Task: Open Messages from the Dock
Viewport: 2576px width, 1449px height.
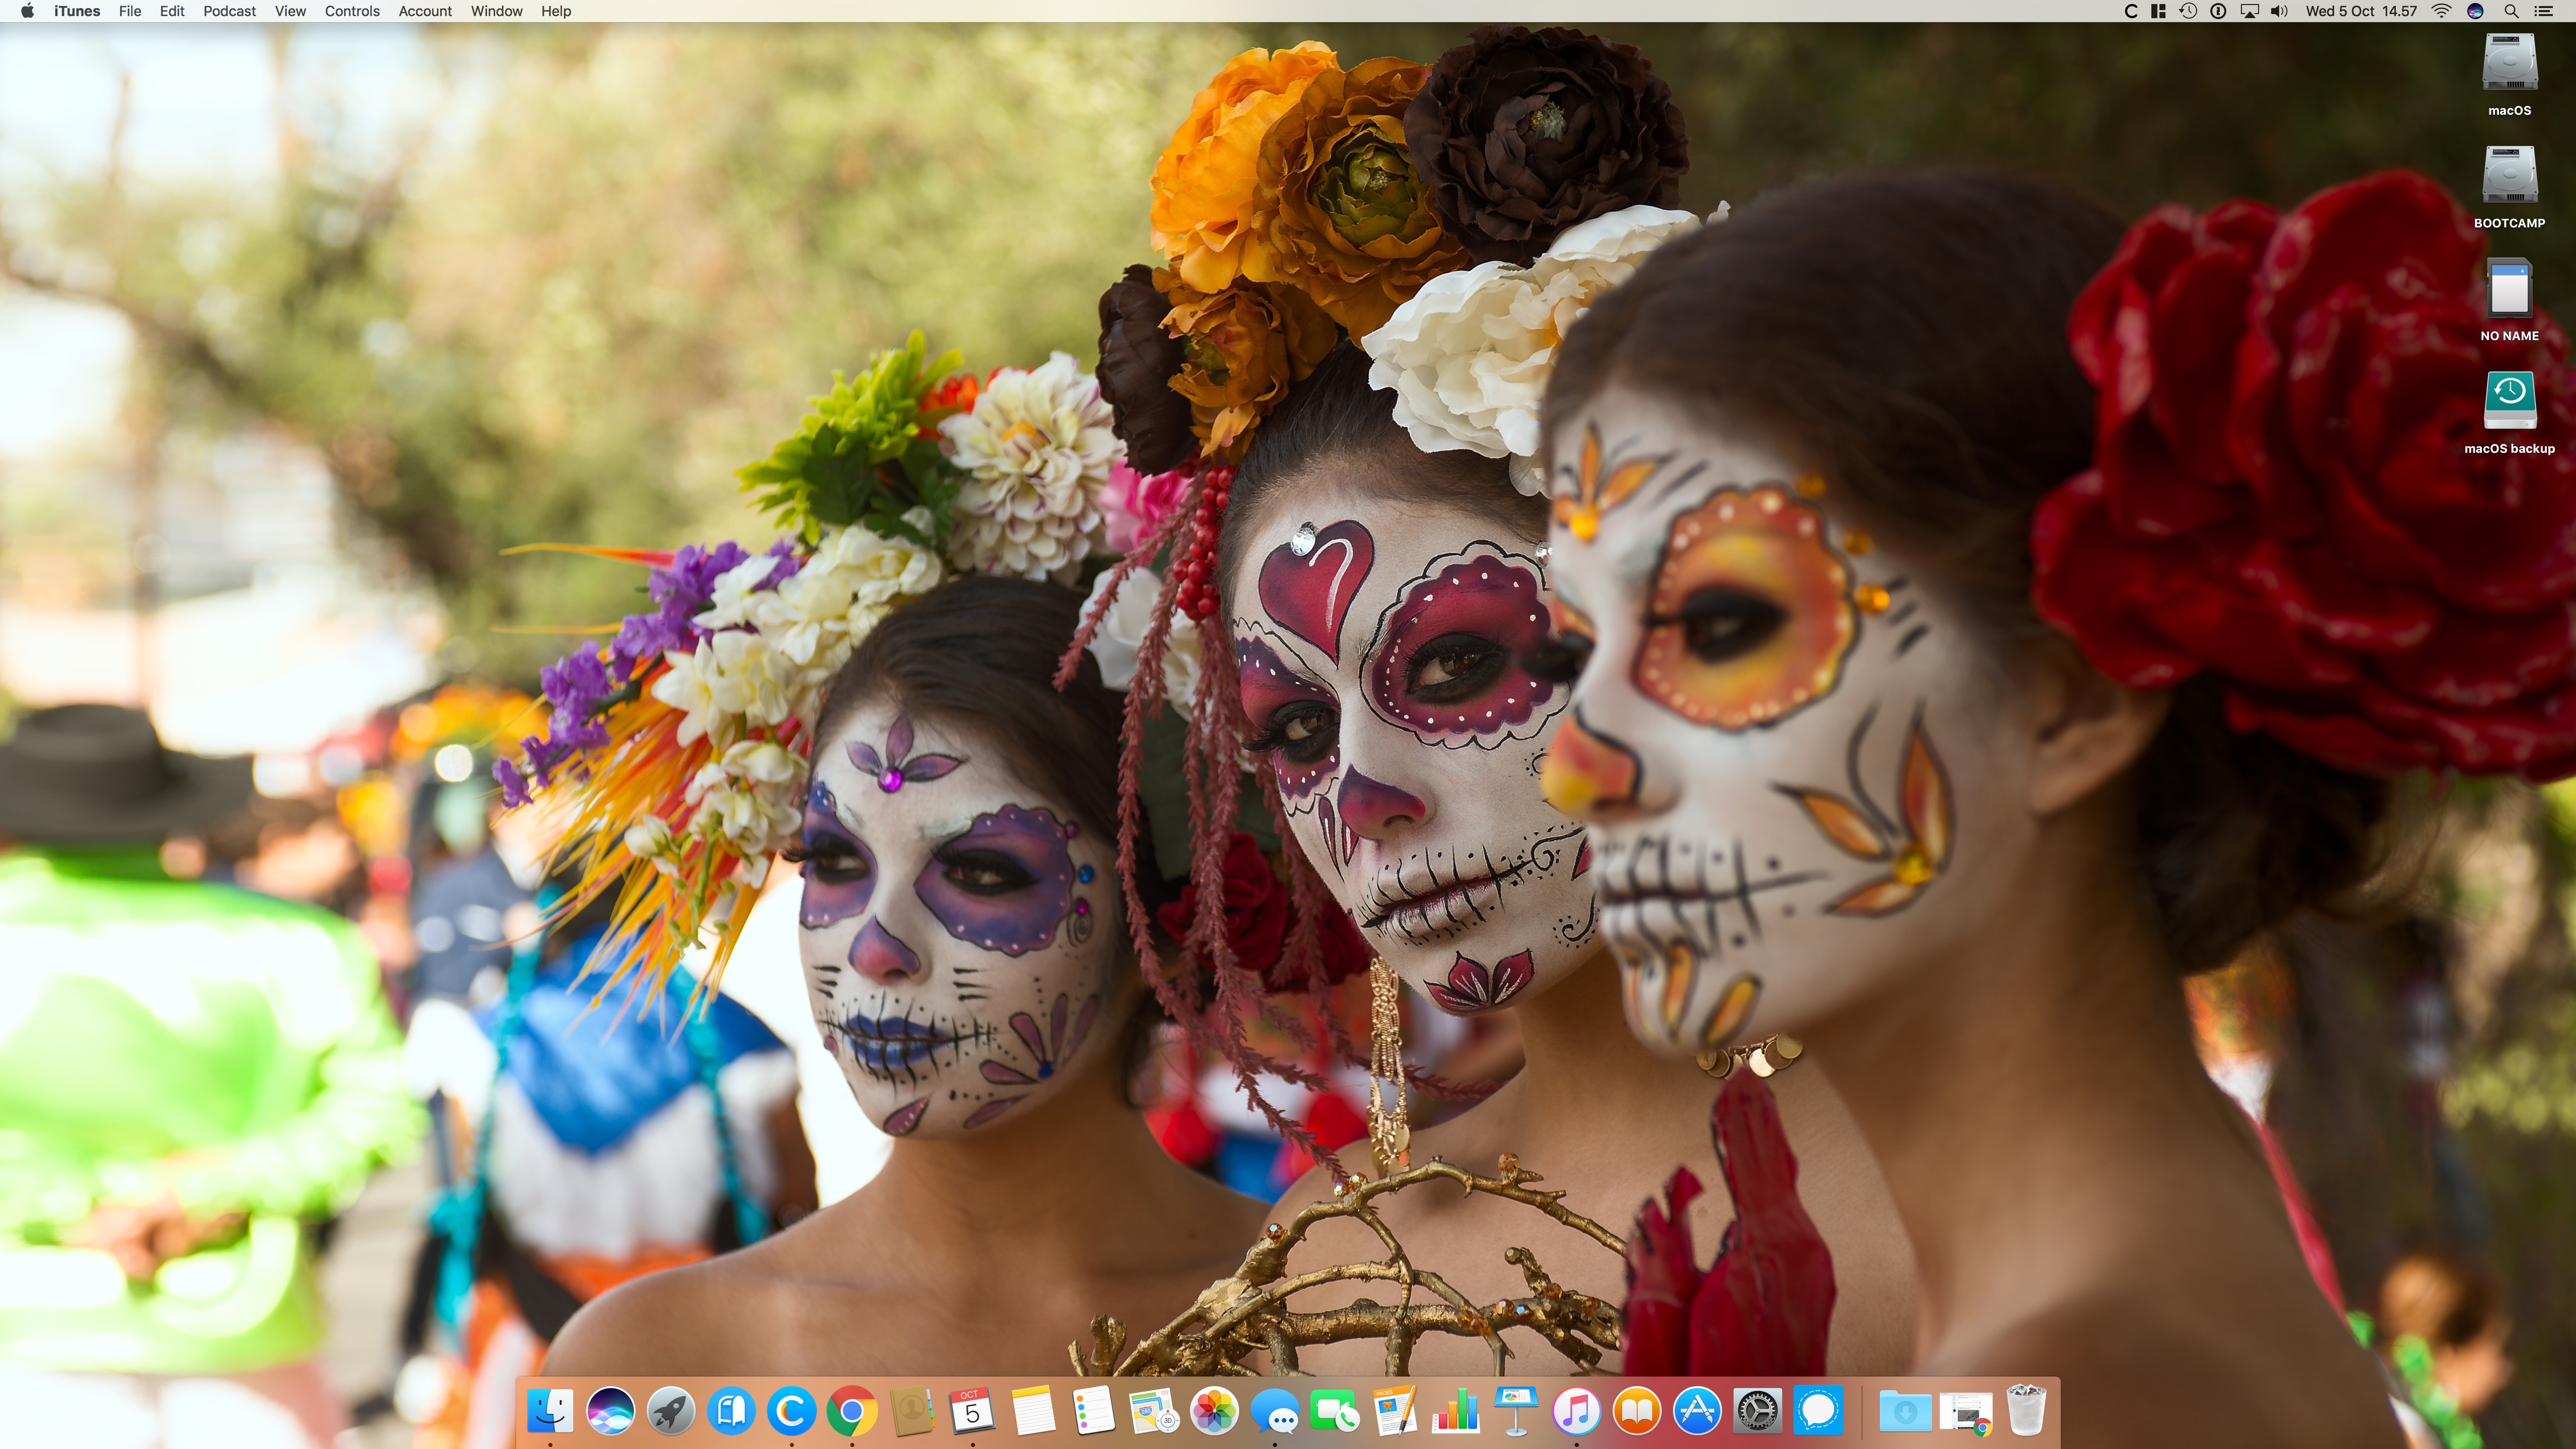Action: (x=1274, y=1411)
